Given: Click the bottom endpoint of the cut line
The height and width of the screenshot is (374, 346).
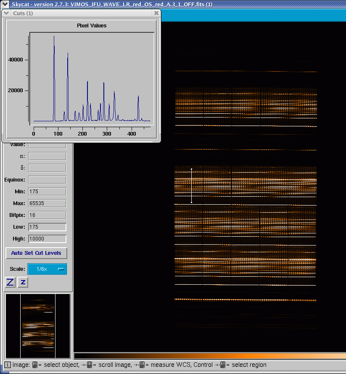Looking at the screenshot, I should click(x=191, y=202).
